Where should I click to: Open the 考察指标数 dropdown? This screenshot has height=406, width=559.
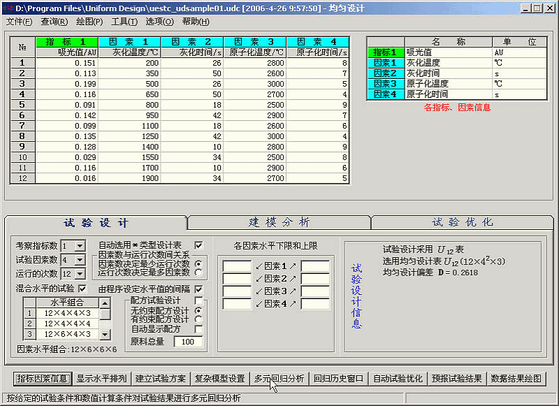click(x=79, y=246)
